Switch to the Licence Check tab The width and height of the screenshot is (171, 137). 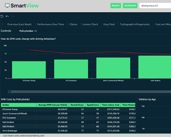[x=90, y=24]
